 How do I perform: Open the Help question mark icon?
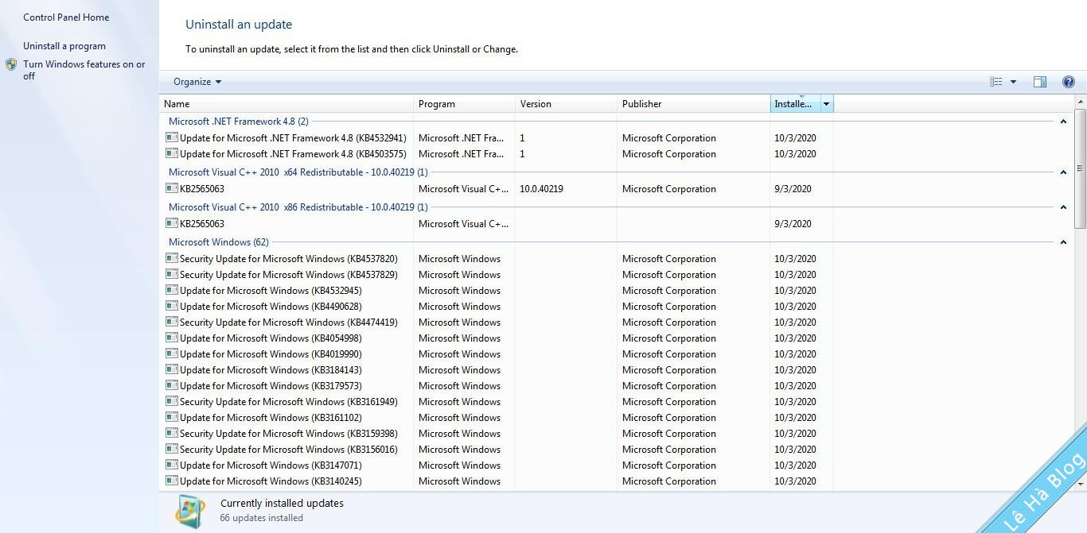coord(1069,82)
